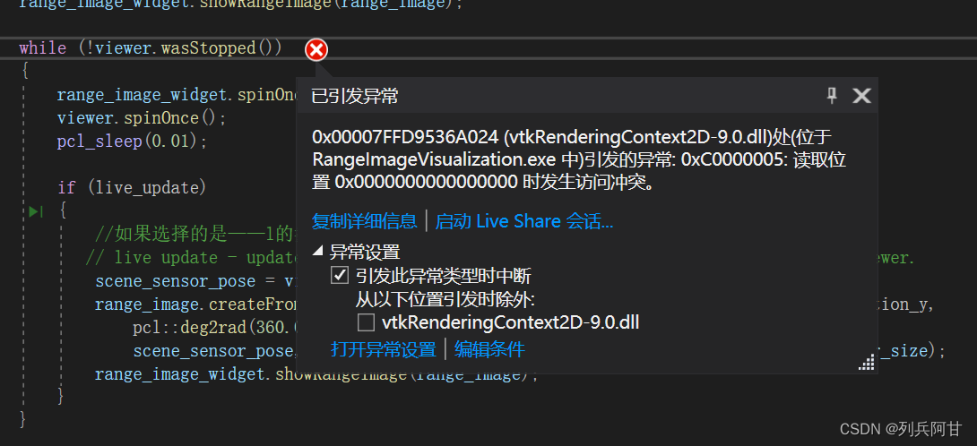Click the pcl::deg2rad(360. code line
The image size is (977, 446).
tap(214, 328)
